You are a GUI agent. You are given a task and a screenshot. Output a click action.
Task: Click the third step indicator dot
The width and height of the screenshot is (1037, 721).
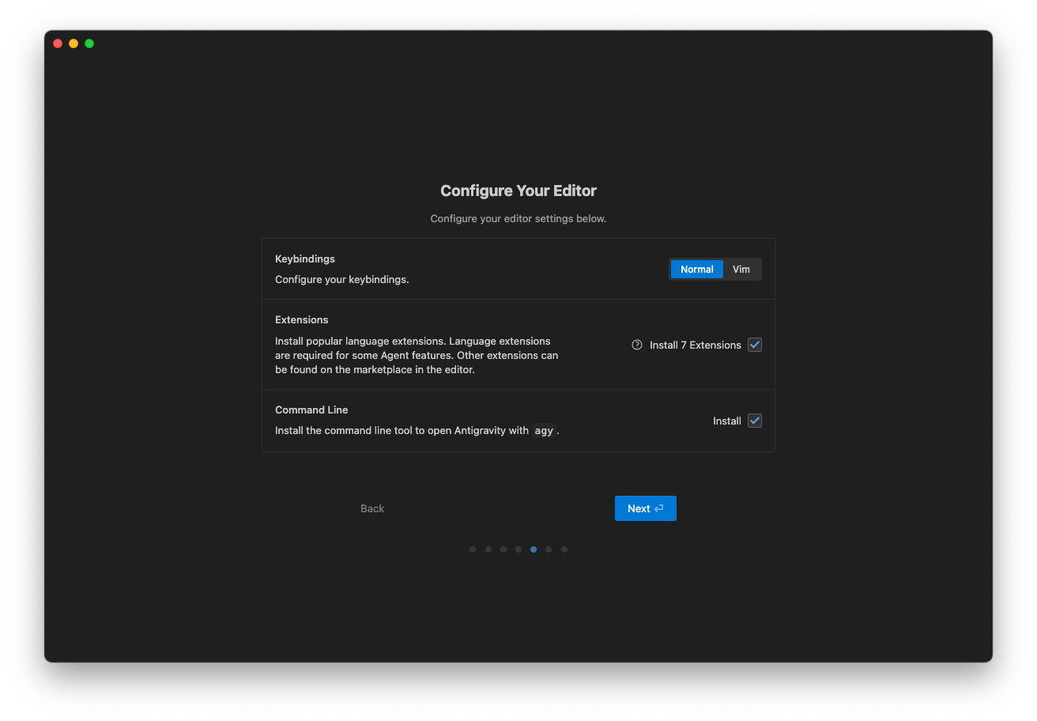click(503, 549)
